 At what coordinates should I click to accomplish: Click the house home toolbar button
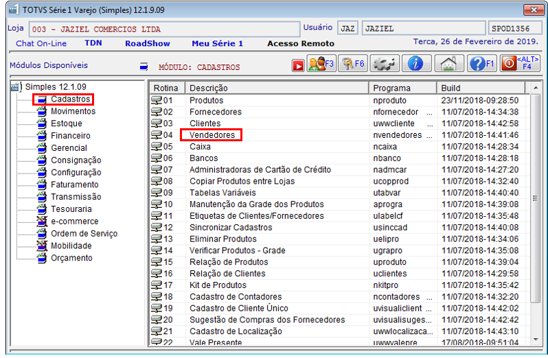coord(449,64)
